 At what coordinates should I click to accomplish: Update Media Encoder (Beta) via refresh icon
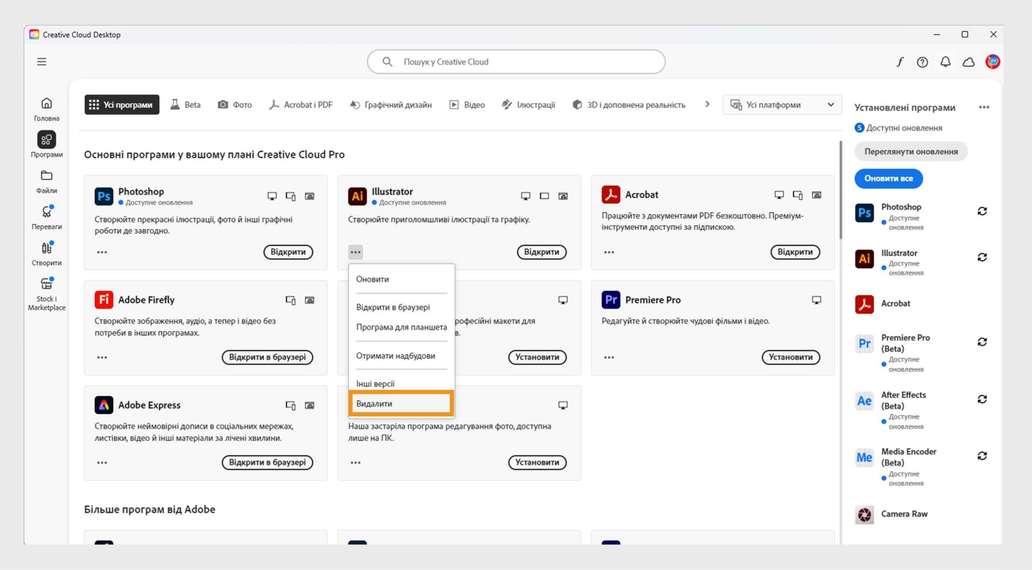coord(982,456)
